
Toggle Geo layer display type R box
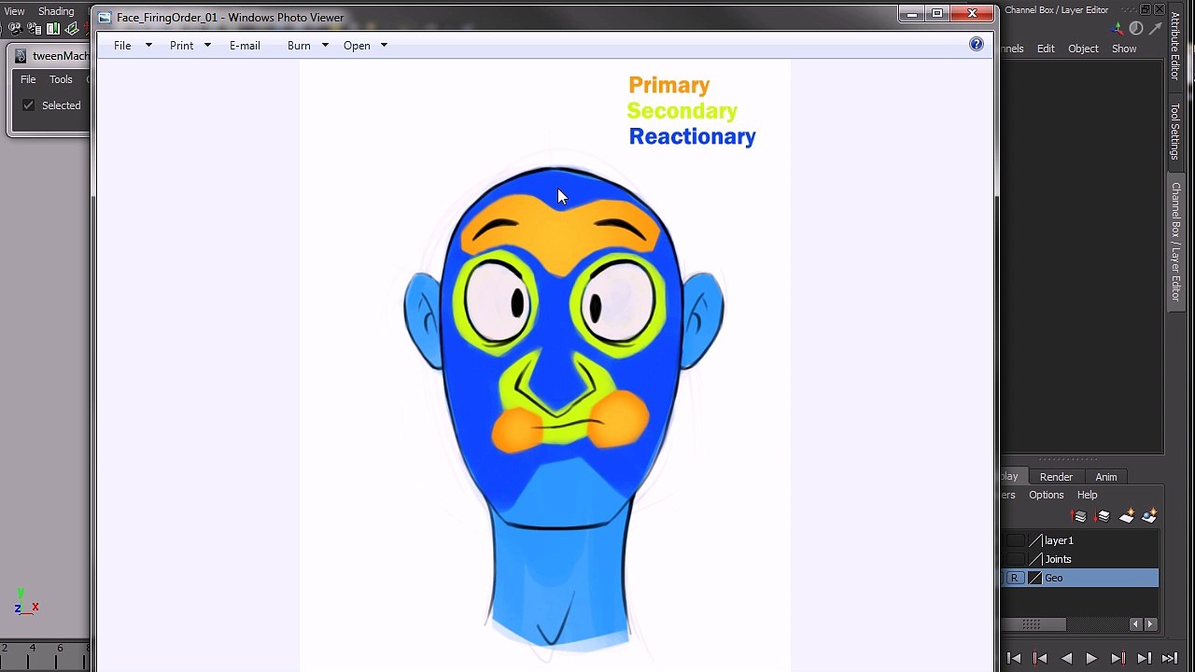point(1015,578)
